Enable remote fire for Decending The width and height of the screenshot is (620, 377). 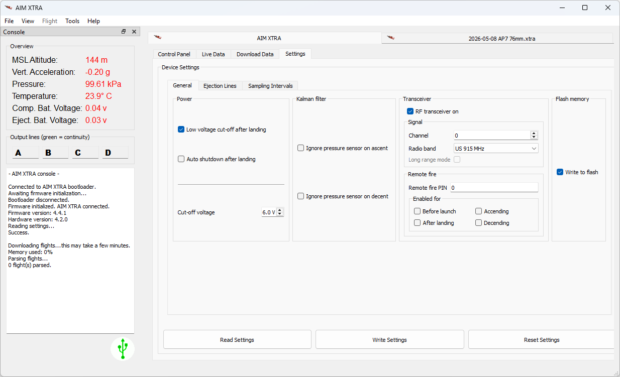point(478,223)
